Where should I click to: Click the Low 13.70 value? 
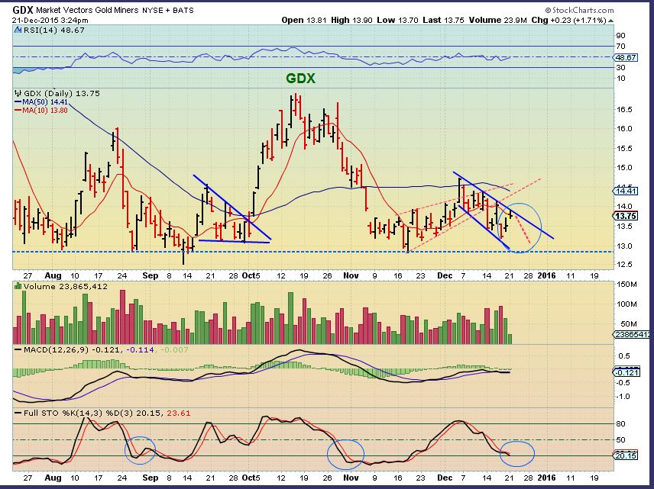pos(397,20)
